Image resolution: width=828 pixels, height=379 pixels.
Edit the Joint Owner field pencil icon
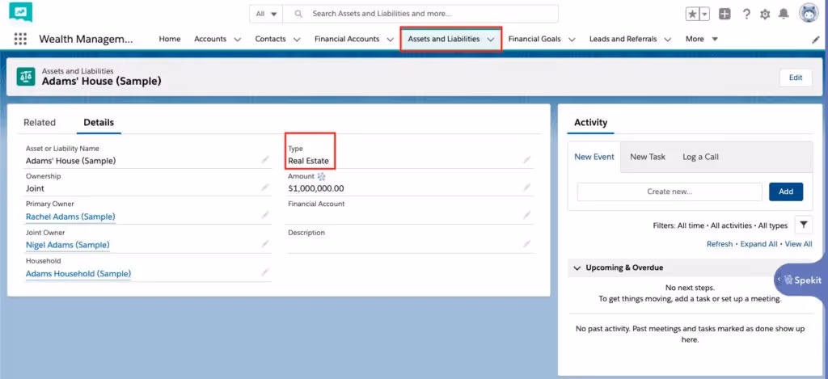click(264, 243)
